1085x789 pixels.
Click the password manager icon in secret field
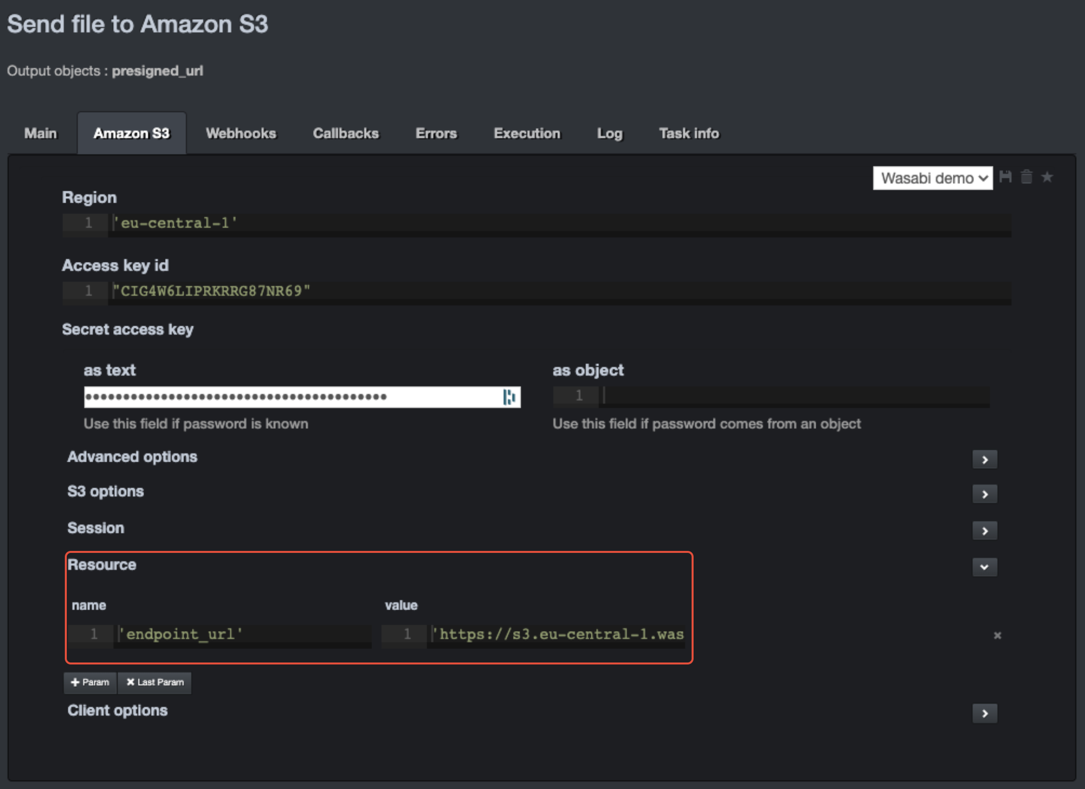pos(509,397)
